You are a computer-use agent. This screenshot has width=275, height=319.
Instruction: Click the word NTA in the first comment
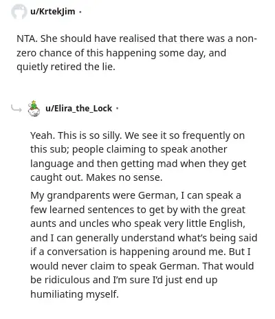coord(27,38)
